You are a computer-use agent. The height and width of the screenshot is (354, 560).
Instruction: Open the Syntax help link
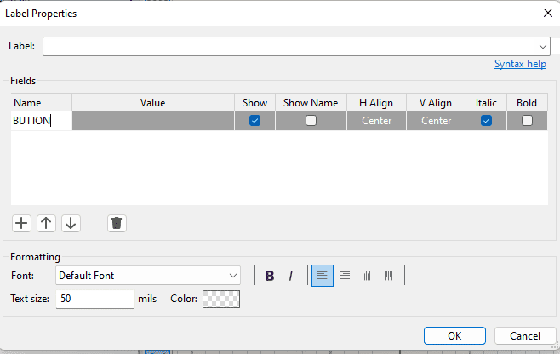click(x=520, y=64)
